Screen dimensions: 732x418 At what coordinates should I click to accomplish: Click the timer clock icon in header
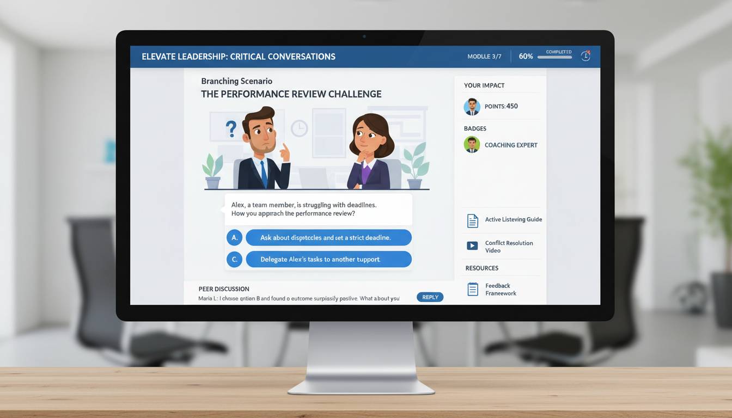coord(585,56)
